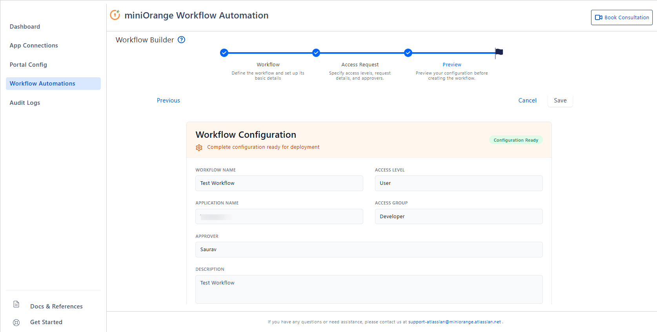Viewport: 657px width, 332px height.
Task: Save the workflow configuration
Action: [560, 100]
